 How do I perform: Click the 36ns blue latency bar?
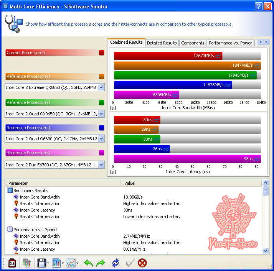tap(142, 149)
